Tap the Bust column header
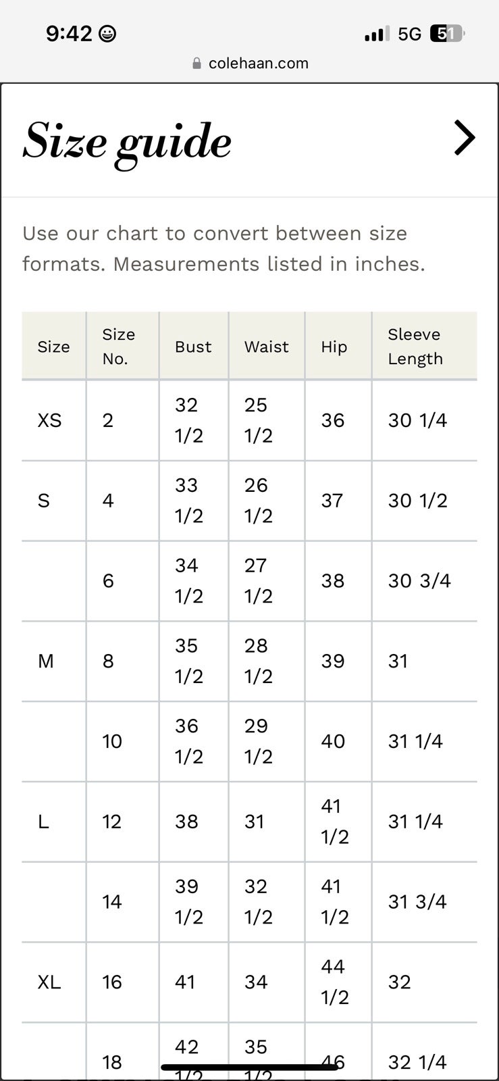 [x=194, y=346]
